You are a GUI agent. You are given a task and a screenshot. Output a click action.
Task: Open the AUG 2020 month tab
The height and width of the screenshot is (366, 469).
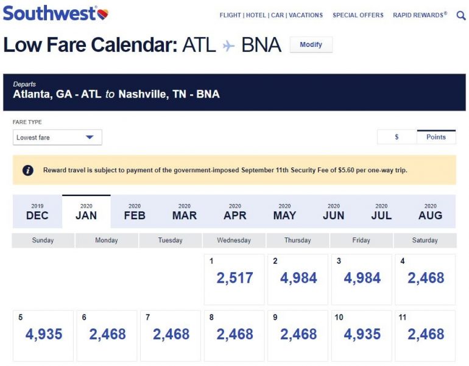coord(430,212)
